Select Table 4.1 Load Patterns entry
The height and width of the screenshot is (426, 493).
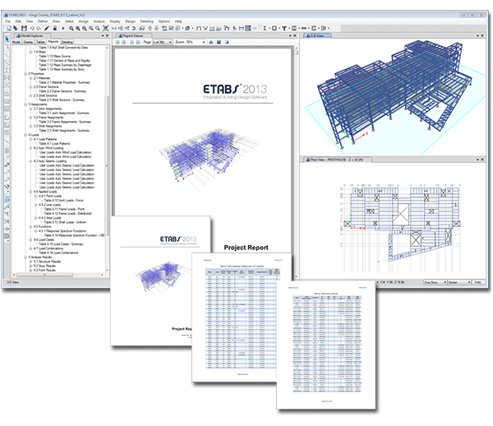coord(54,143)
